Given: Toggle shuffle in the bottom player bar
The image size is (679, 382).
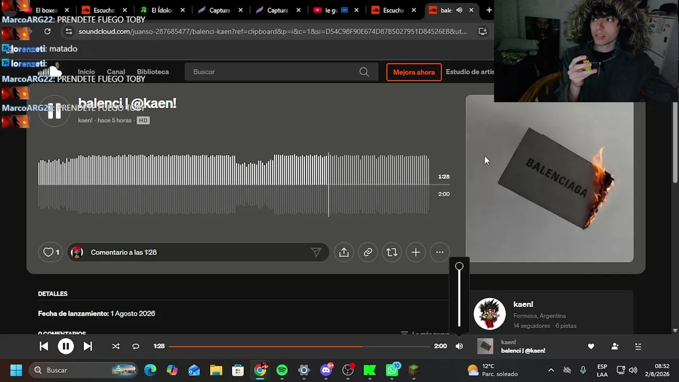Looking at the screenshot, I should (x=116, y=346).
